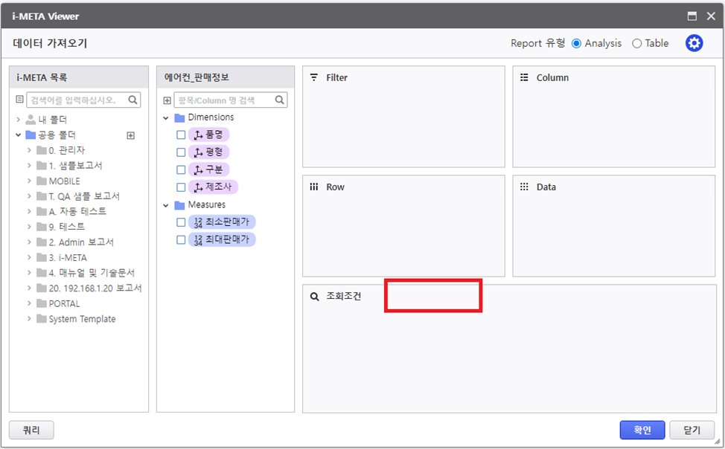Click the 제조사 dimension tag
Image resolution: width=725 pixels, height=449 pixels.
click(214, 187)
